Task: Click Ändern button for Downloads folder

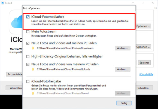Action: point(123,48)
